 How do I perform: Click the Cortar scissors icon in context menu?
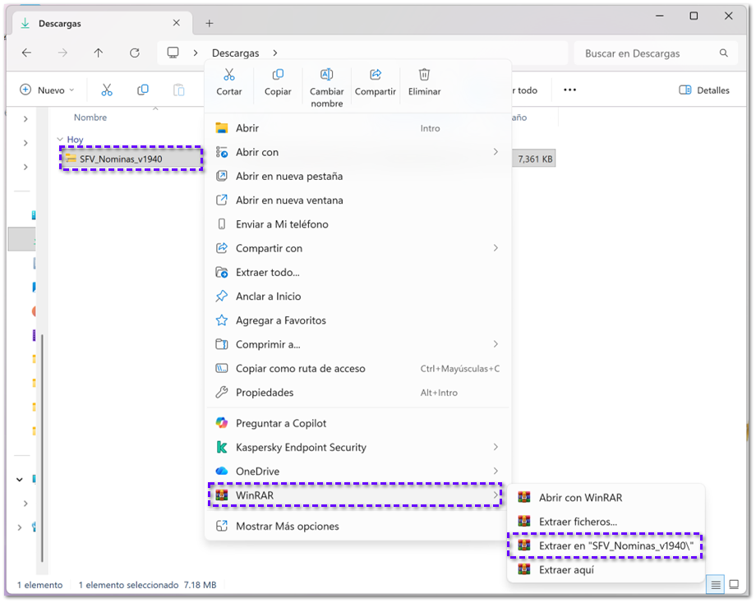pyautogui.click(x=229, y=75)
